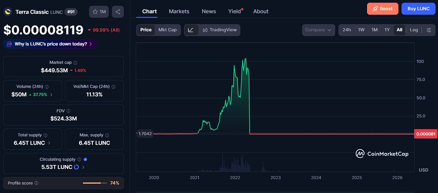This screenshot has height=193, width=438.
Task: Open the News tab
Action: click(209, 11)
